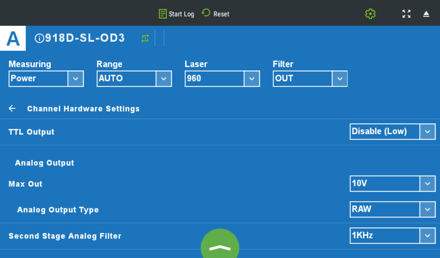This screenshot has width=440, height=258.
Task: Open settings with the gear icon
Action: click(x=370, y=14)
